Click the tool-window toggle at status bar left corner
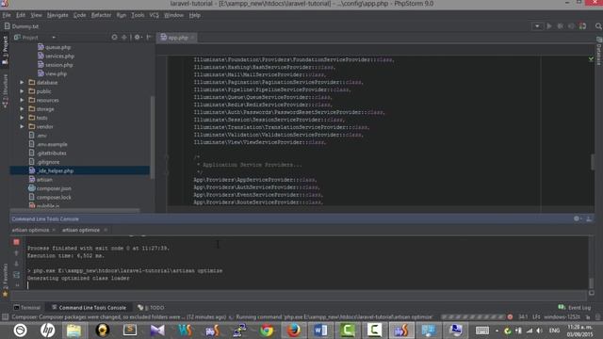The height and width of the screenshot is (339, 603). tap(5, 317)
